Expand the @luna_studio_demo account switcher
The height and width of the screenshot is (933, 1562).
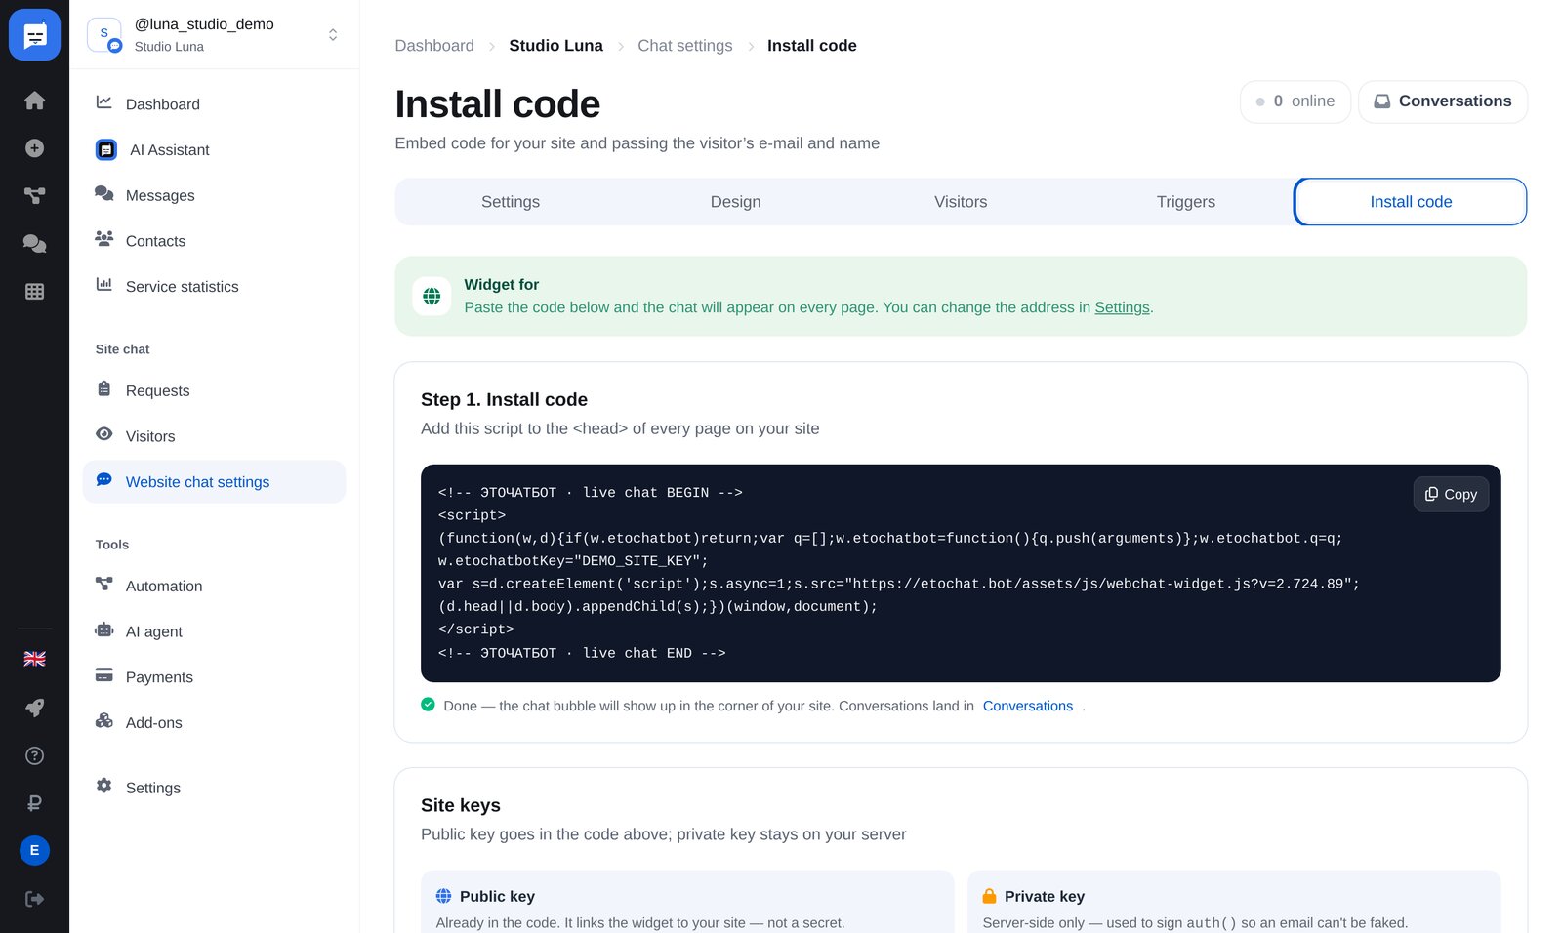[x=214, y=35]
